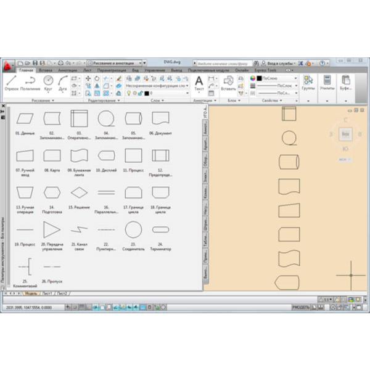370x370 pixels.
Task: Click the Move tool in Редактирование
Action: [88, 78]
